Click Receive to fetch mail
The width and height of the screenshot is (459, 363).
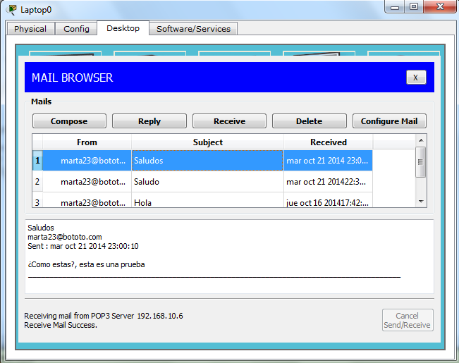tap(230, 121)
